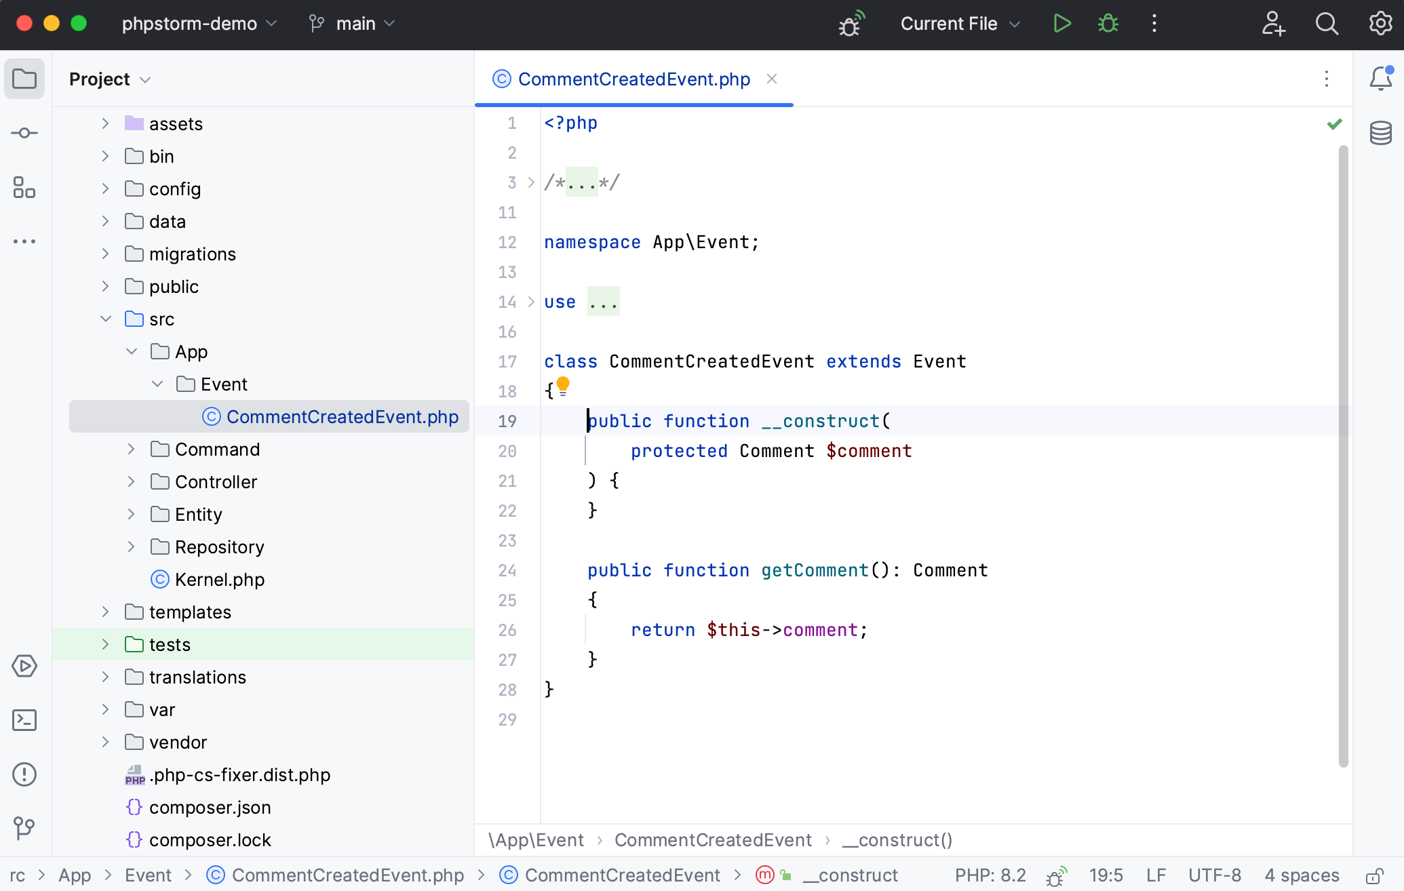The width and height of the screenshot is (1404, 891).
Task: Expand folded comment on line 3
Action: (x=531, y=182)
